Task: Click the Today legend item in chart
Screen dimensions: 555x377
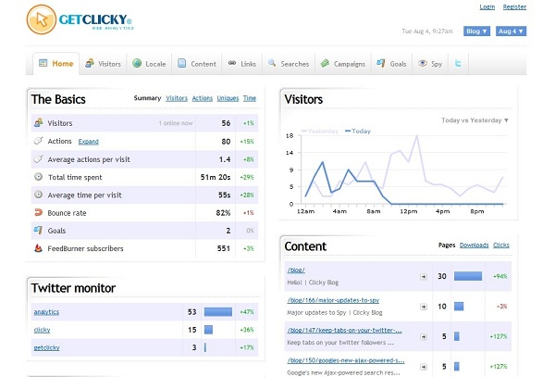Action: pos(358,132)
